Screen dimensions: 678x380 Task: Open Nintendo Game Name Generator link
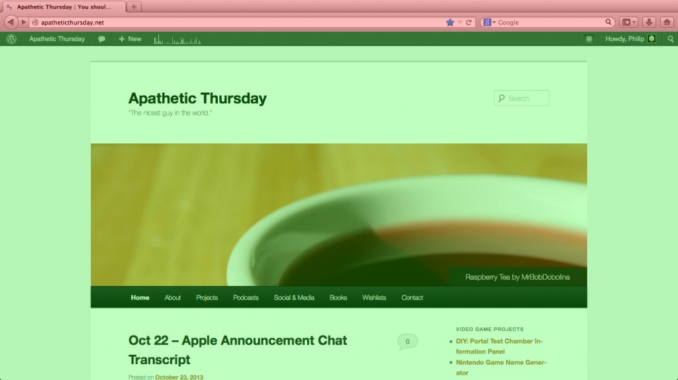pos(501,367)
